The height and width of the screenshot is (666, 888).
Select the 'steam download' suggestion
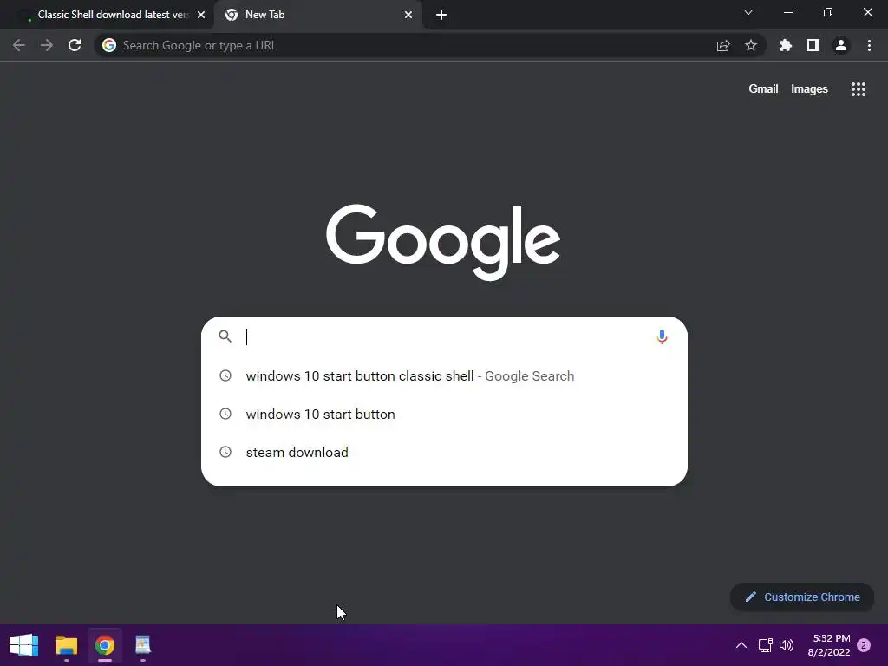click(445, 452)
